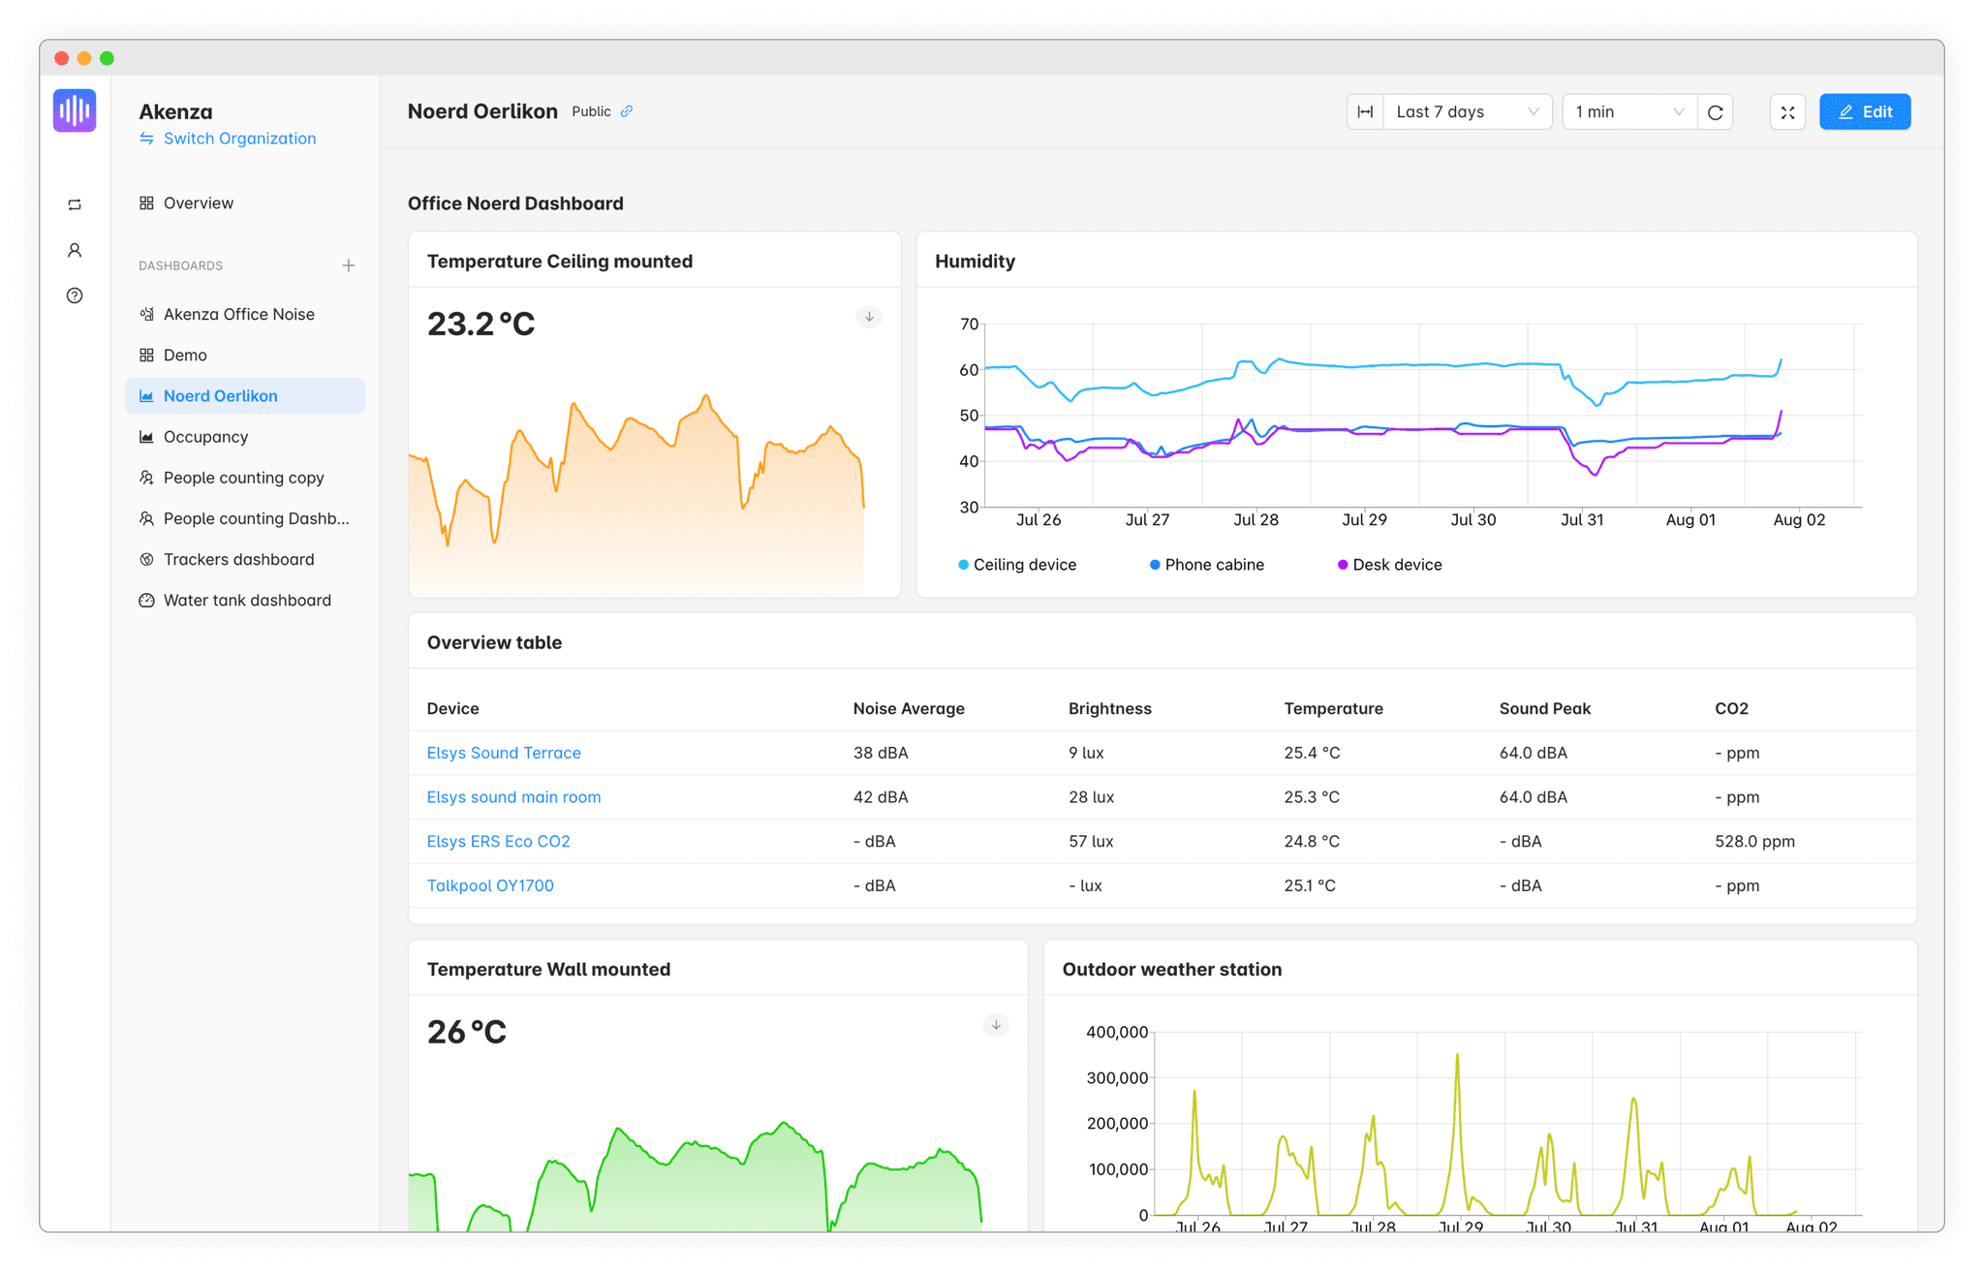Click the Edit button
The width and height of the screenshot is (1984, 1272).
(1864, 111)
